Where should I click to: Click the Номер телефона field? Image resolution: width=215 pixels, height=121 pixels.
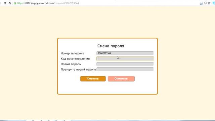pyautogui.click(x=125, y=53)
